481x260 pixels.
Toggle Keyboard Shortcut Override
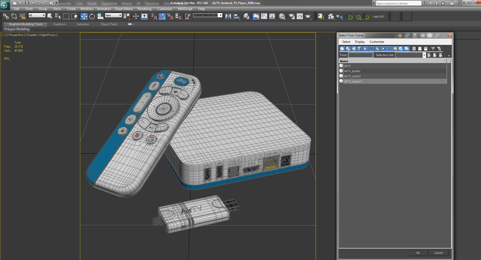(144, 16)
